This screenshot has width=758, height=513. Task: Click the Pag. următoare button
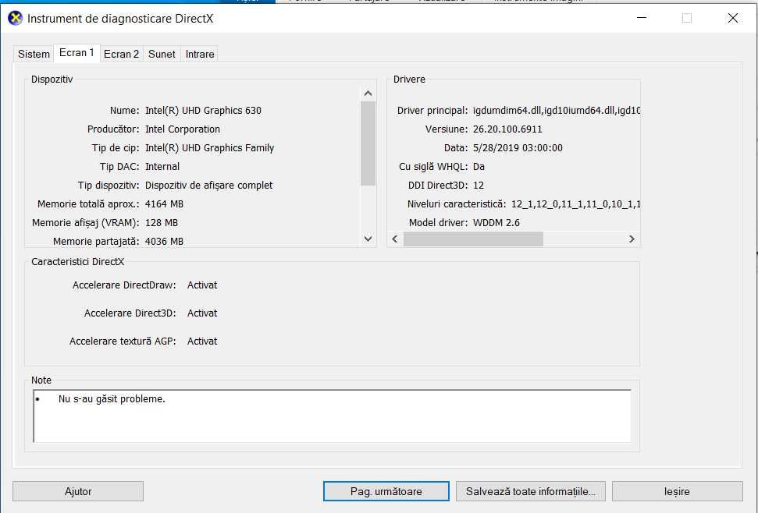[386, 491]
